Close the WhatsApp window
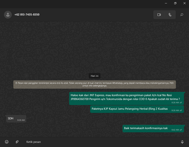 pos(184,3)
